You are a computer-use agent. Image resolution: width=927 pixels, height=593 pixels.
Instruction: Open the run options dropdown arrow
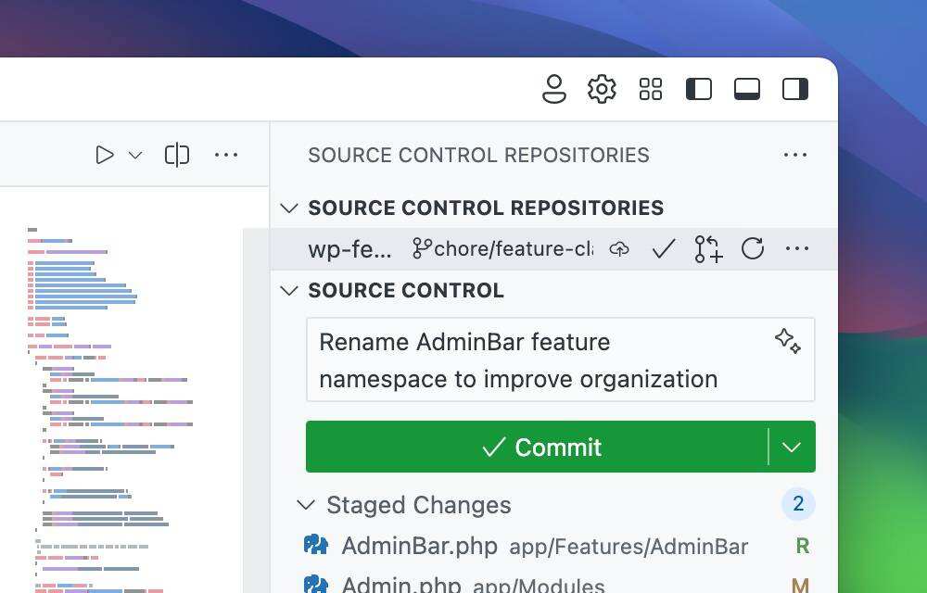pyautogui.click(x=135, y=155)
